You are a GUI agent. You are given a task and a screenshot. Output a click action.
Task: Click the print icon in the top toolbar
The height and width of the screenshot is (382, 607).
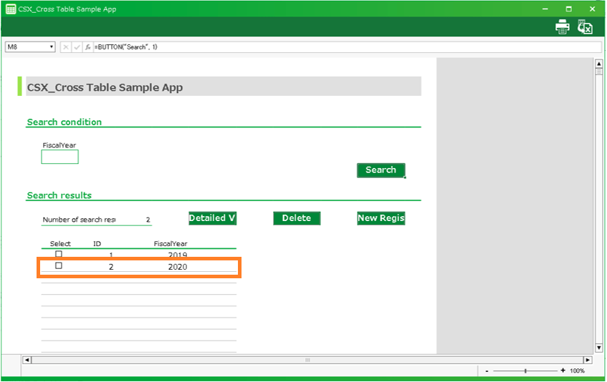pos(563,27)
